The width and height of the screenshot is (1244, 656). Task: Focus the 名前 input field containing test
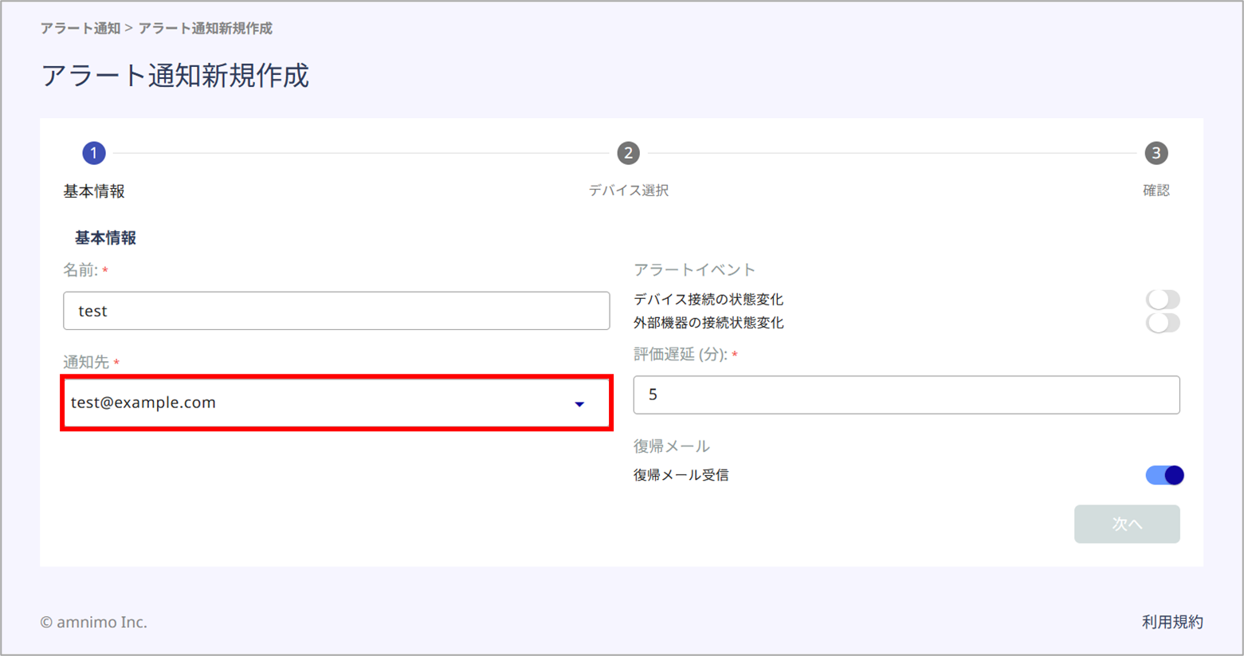point(336,311)
